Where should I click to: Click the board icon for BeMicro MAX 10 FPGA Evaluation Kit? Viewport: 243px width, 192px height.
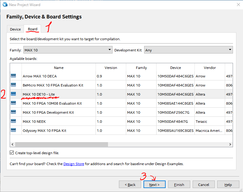[13, 85]
